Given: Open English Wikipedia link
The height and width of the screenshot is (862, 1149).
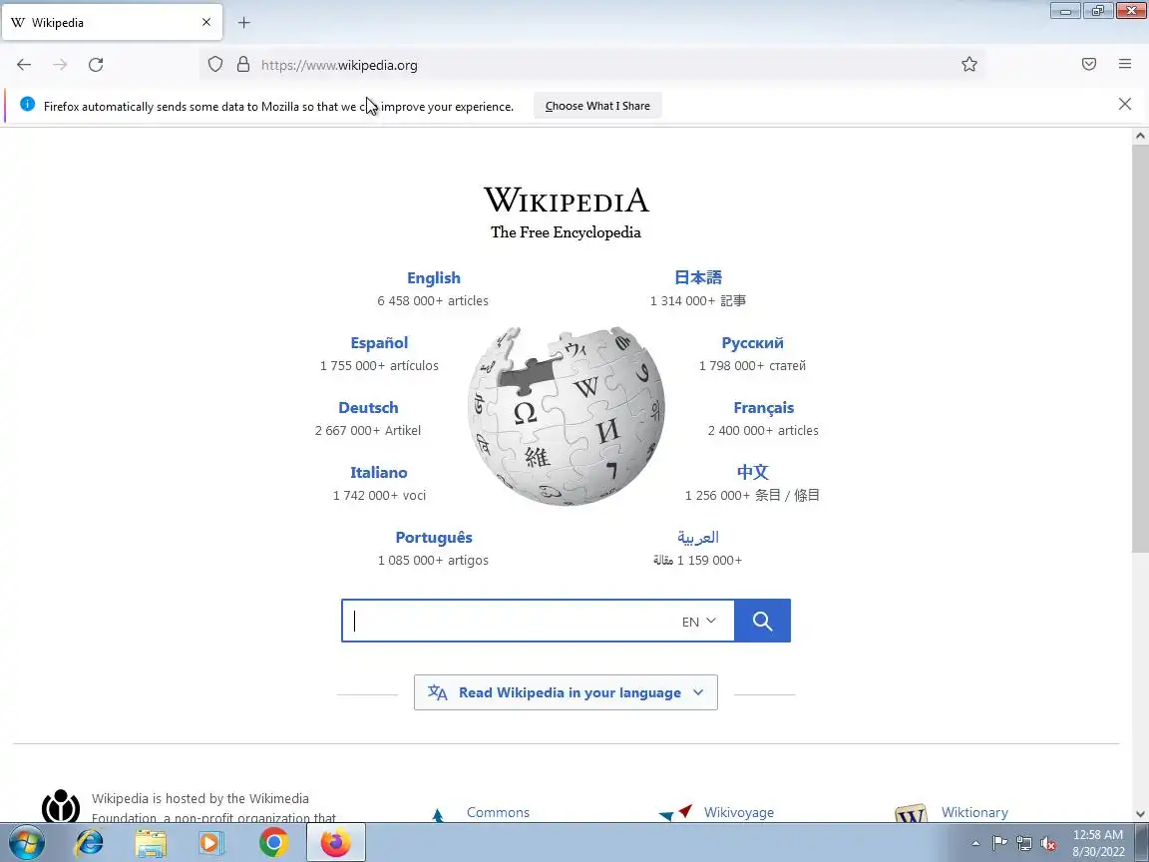Looking at the screenshot, I should (x=434, y=277).
